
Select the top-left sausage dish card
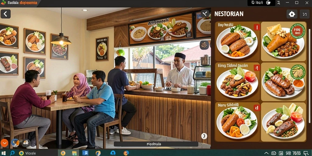pos(237,41)
